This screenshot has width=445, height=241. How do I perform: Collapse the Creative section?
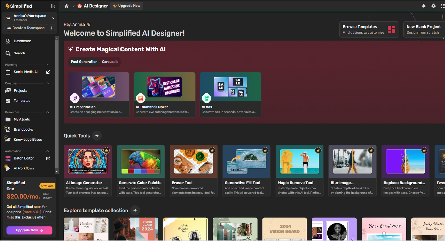click(48, 83)
